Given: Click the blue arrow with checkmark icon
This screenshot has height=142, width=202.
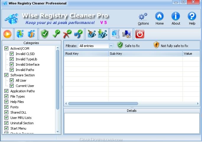Looking at the screenshot, I should pos(78,34).
